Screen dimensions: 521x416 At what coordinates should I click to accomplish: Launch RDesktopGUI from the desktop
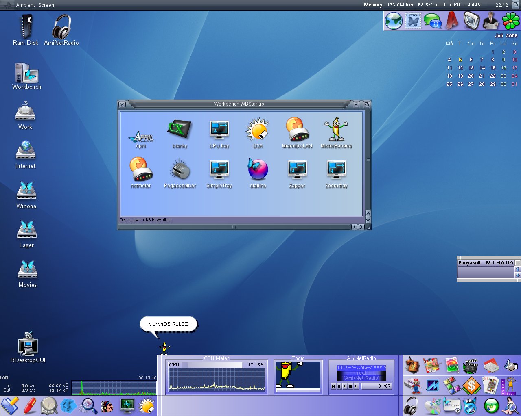28,347
